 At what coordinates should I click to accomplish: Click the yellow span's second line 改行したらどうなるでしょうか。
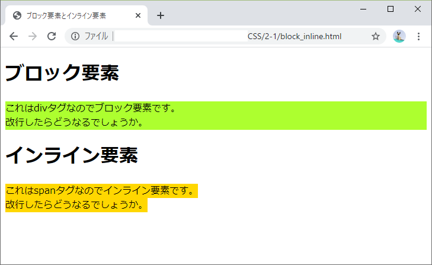pyautogui.click(x=75, y=205)
